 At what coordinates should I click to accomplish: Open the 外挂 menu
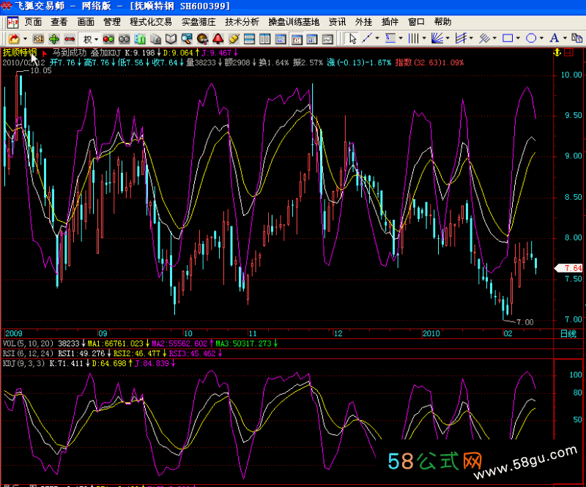[363, 22]
